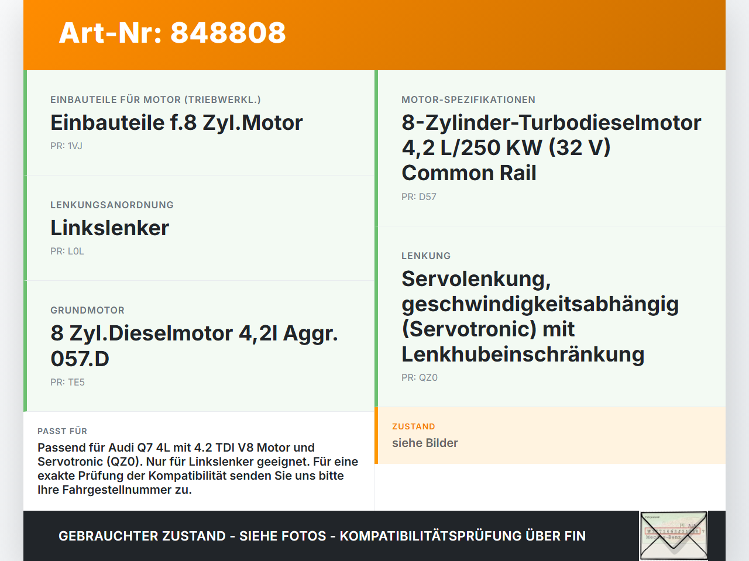Select the value 'siehe Bilder'
The image size is (749, 561).
click(425, 443)
